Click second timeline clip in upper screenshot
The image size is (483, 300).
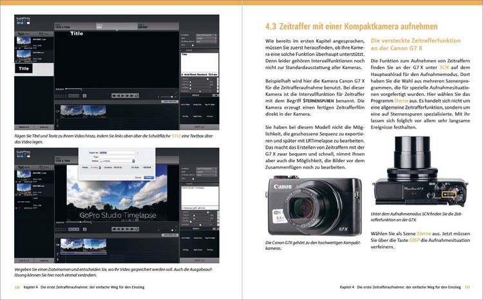94,111
